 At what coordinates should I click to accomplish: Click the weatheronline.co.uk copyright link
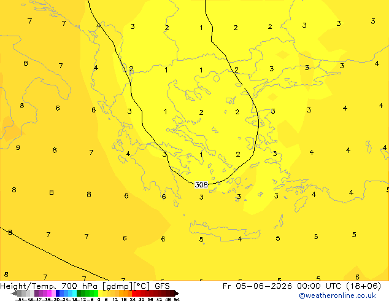point(337,295)
